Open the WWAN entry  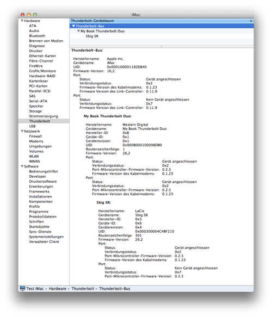tap(34, 161)
